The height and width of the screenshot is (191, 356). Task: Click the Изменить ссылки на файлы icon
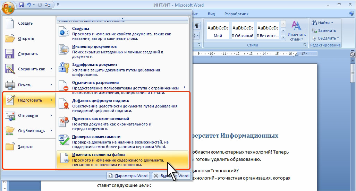click(64, 158)
